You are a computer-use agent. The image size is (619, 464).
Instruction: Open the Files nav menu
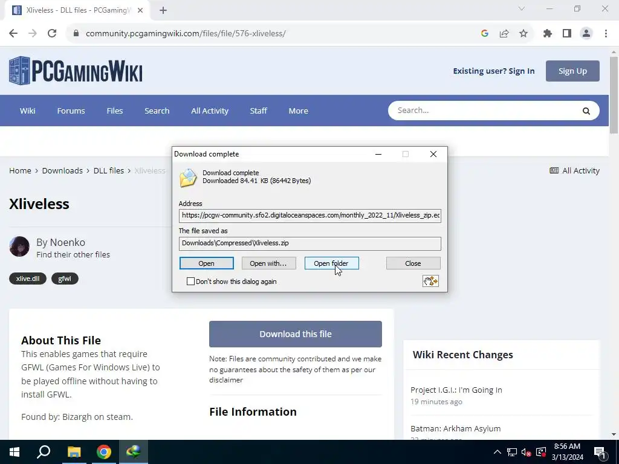[x=115, y=111]
